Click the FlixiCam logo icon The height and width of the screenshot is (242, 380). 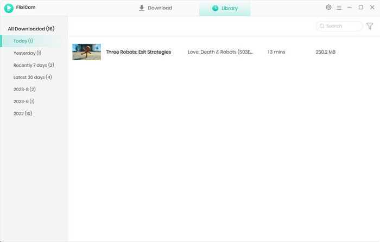(9, 8)
